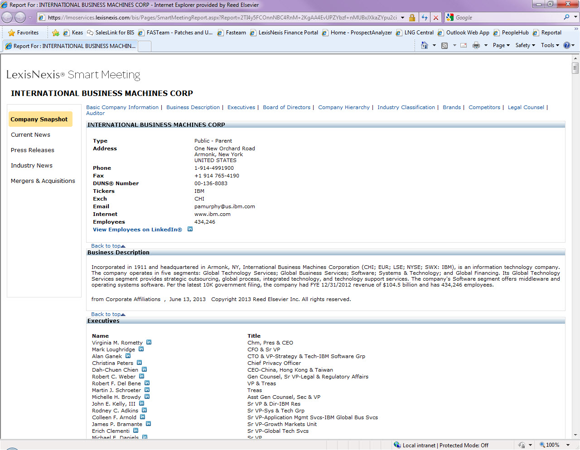
Task: Click the security lock icon in address bar
Action: tap(412, 18)
